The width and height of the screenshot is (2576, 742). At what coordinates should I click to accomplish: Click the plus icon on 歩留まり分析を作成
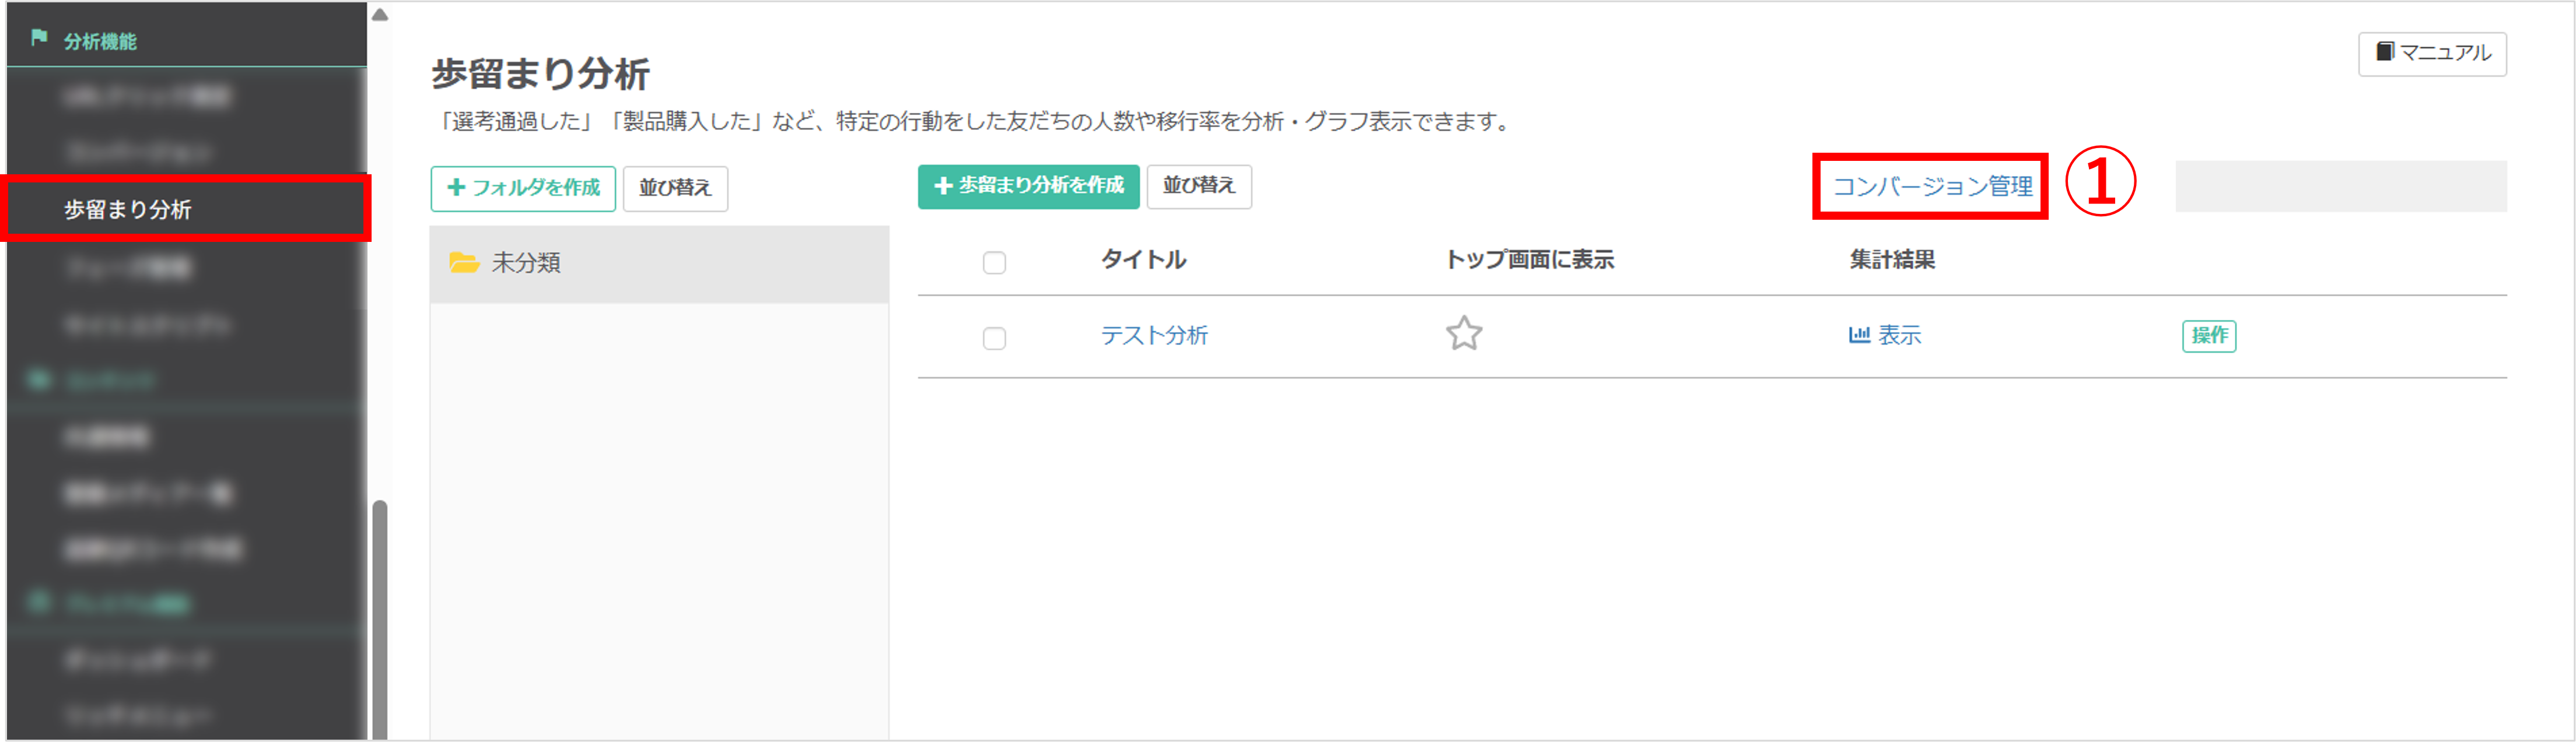(944, 186)
